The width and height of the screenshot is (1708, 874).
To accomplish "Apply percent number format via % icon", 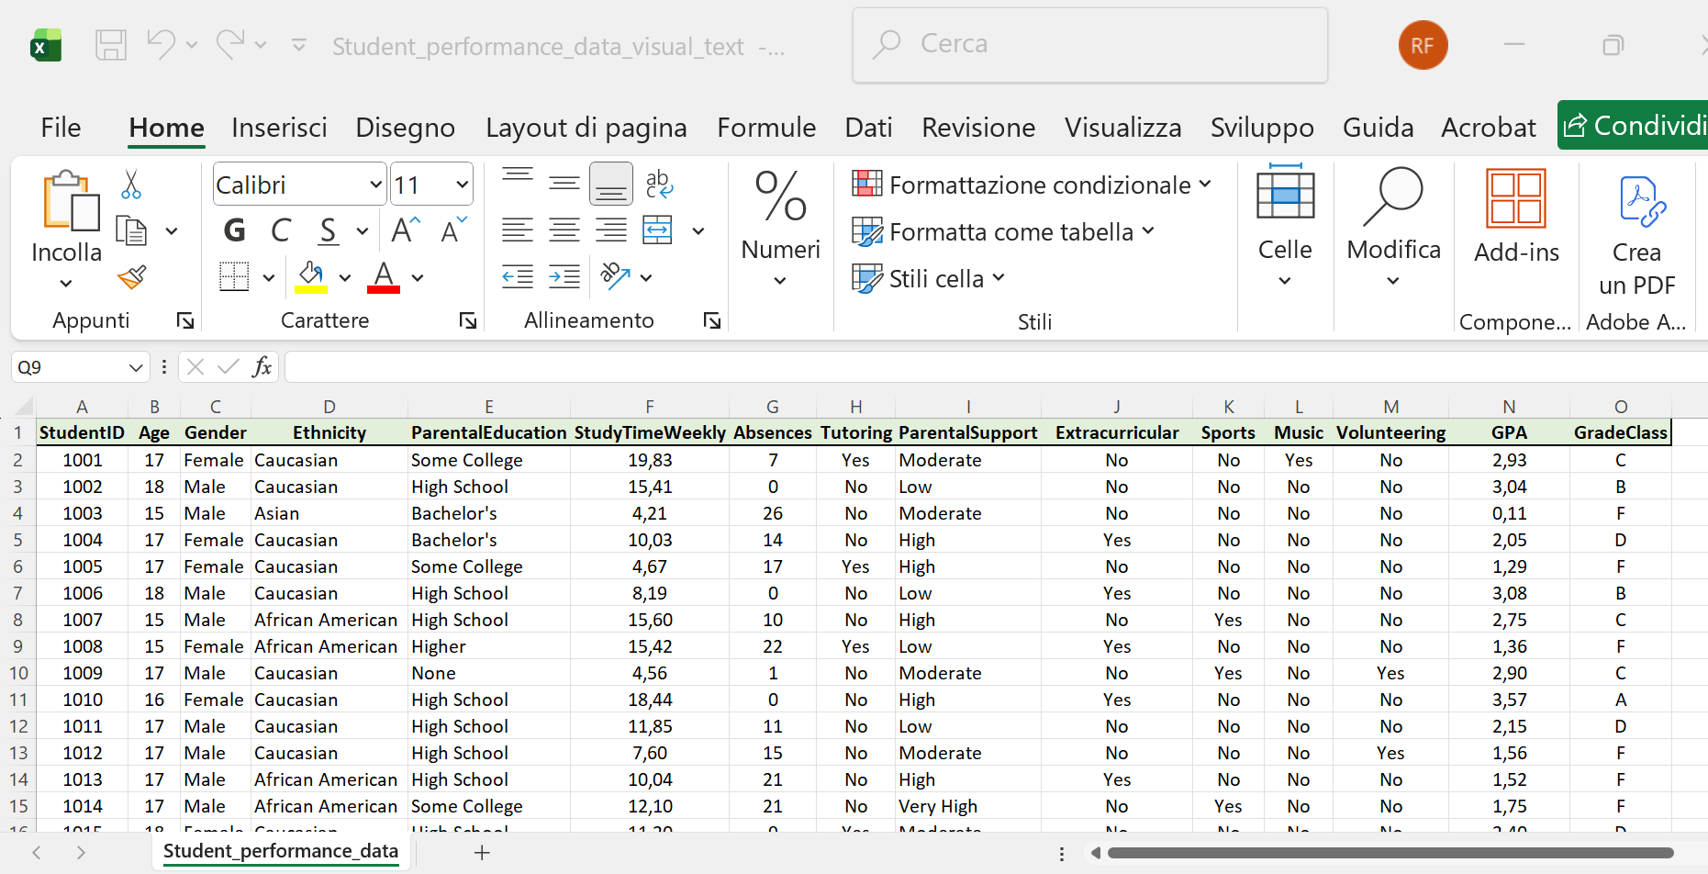I will [x=779, y=196].
